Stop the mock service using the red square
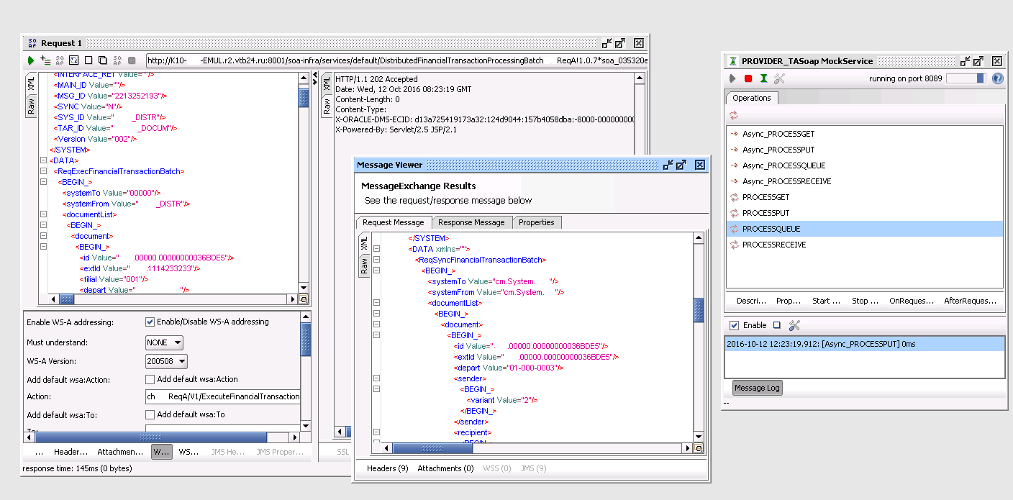The height and width of the screenshot is (500, 1013). (x=748, y=78)
